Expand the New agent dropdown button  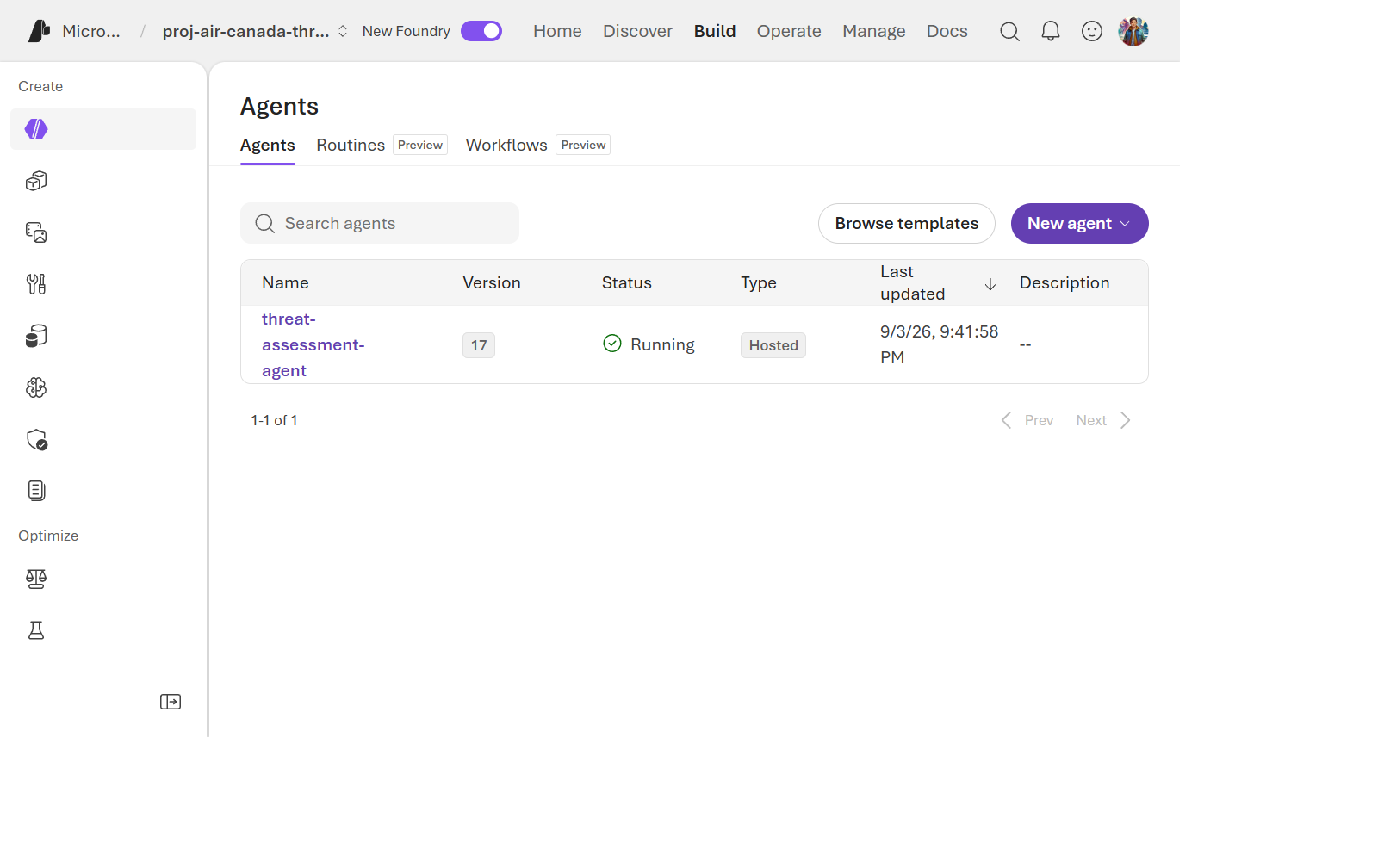coord(1079,224)
